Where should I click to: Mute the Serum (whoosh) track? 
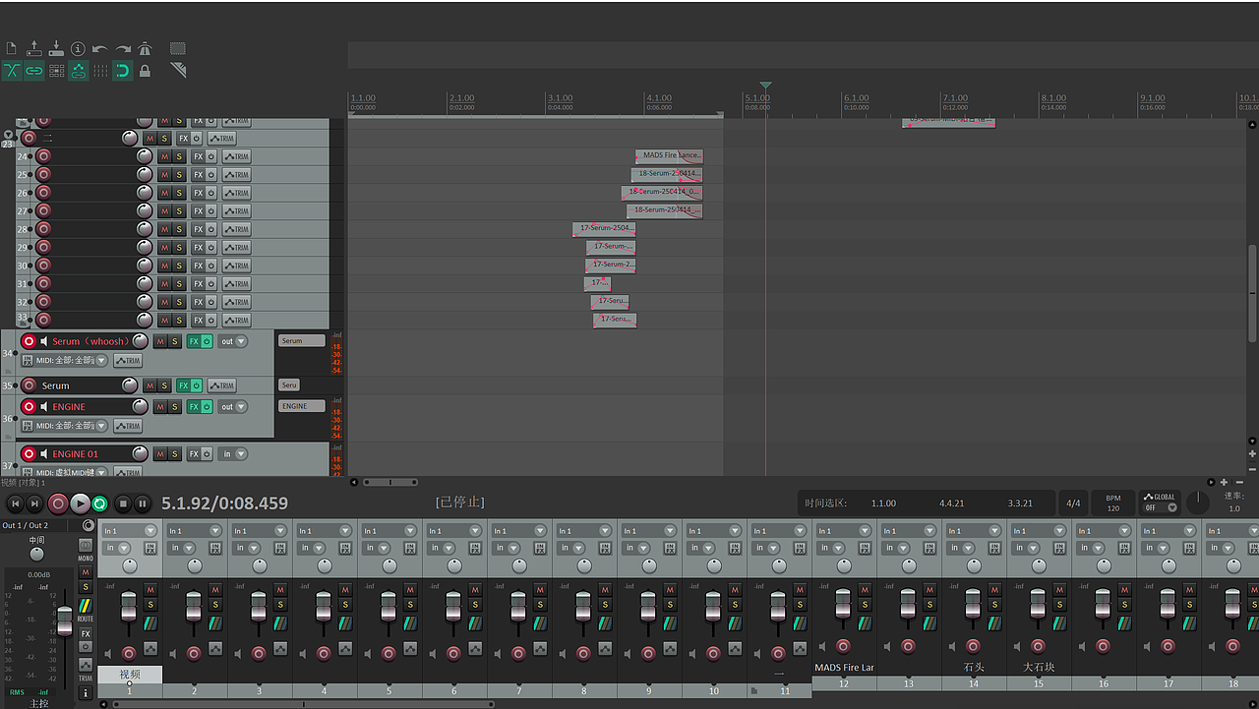click(x=160, y=341)
